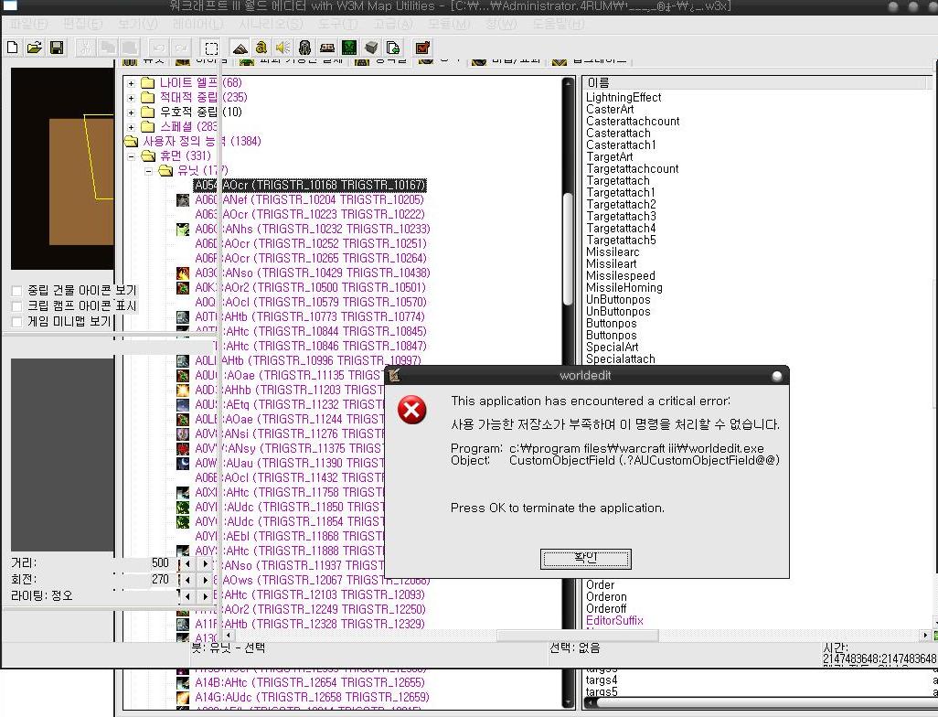Screen dimensions: 938x717
Task: Expand the '스페셜' folder node
Action: [131, 127]
